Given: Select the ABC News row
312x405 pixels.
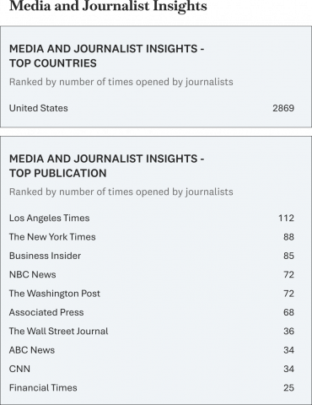Looking at the screenshot, I should tap(152, 350).
